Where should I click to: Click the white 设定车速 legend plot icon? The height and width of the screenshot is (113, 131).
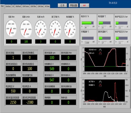[100, 50]
